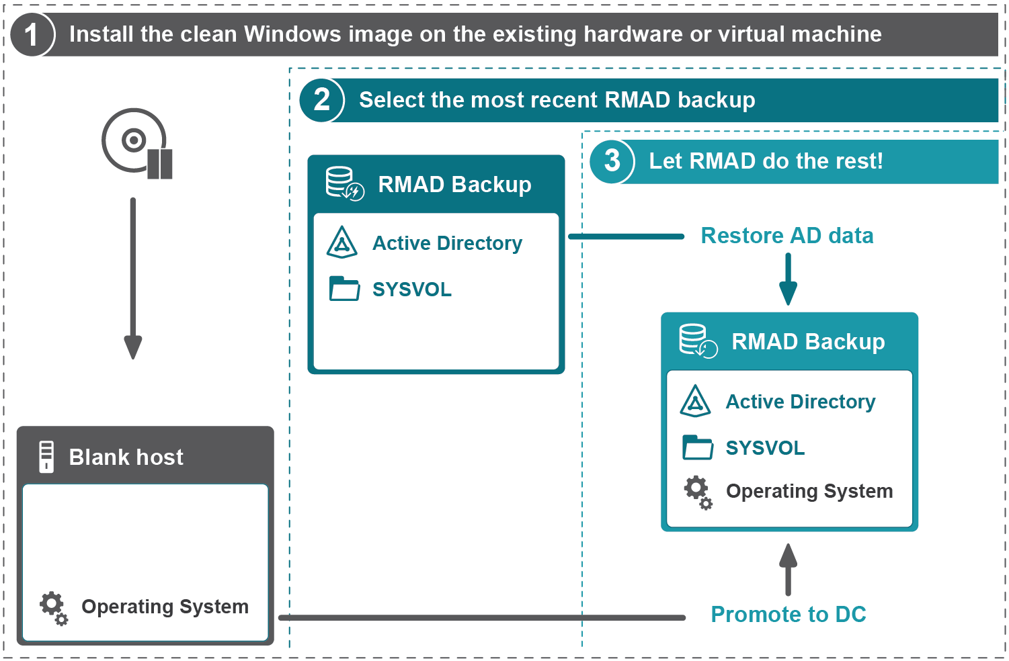Click the Select the most recent RMAD backup banner
Image resolution: width=1009 pixels, height=661 pixels.
pyautogui.click(x=558, y=100)
